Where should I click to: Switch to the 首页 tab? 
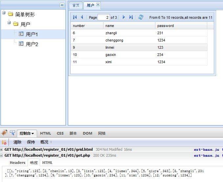tap(76, 5)
